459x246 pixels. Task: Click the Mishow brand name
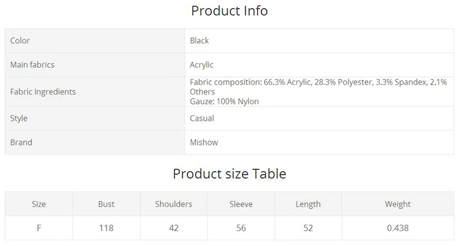[x=204, y=142]
